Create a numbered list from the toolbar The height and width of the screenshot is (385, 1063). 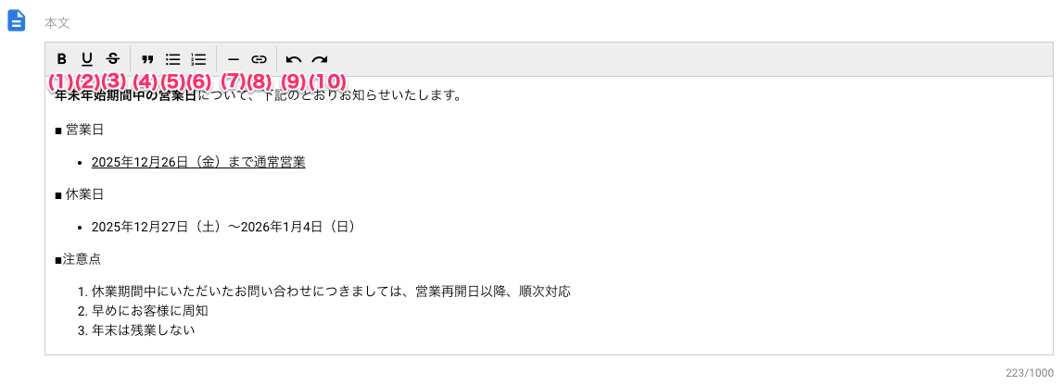tap(198, 58)
